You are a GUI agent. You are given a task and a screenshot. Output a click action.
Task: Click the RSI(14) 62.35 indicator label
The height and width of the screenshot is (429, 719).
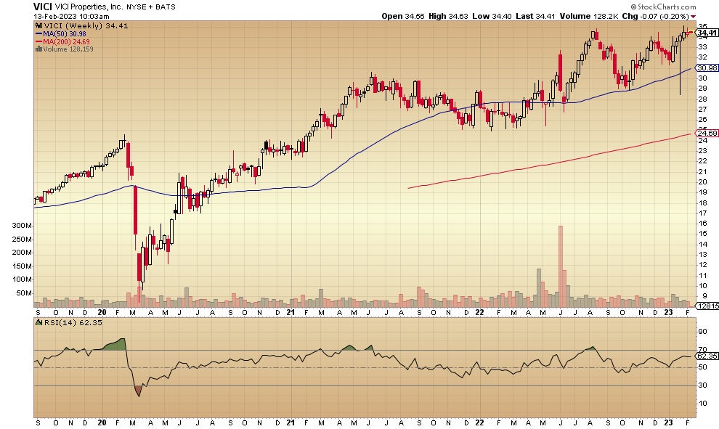pyautogui.click(x=73, y=323)
